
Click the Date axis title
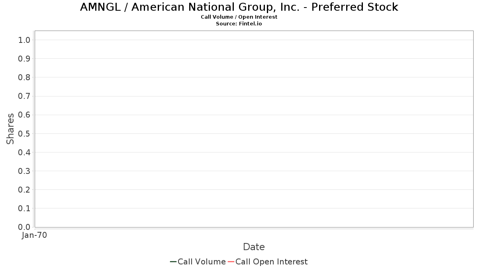(x=254, y=247)
